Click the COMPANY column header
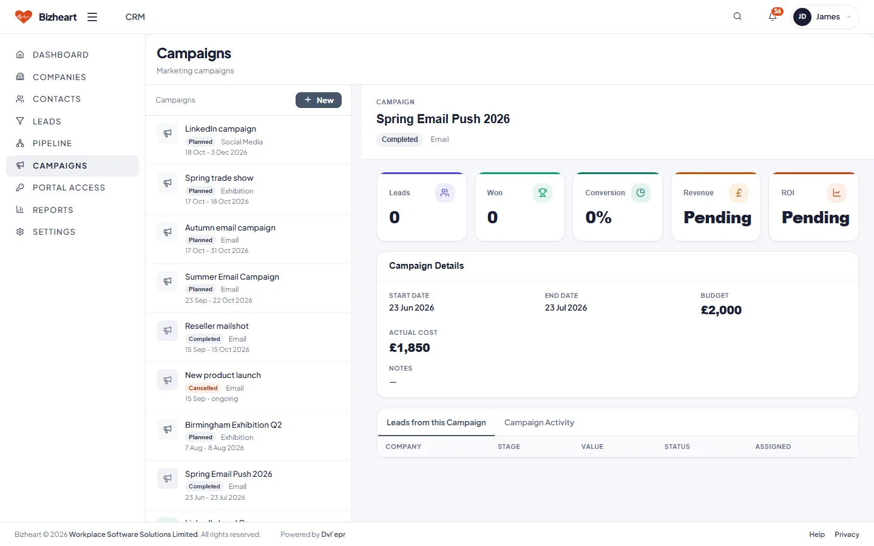The width and height of the screenshot is (874, 546). coord(403,447)
